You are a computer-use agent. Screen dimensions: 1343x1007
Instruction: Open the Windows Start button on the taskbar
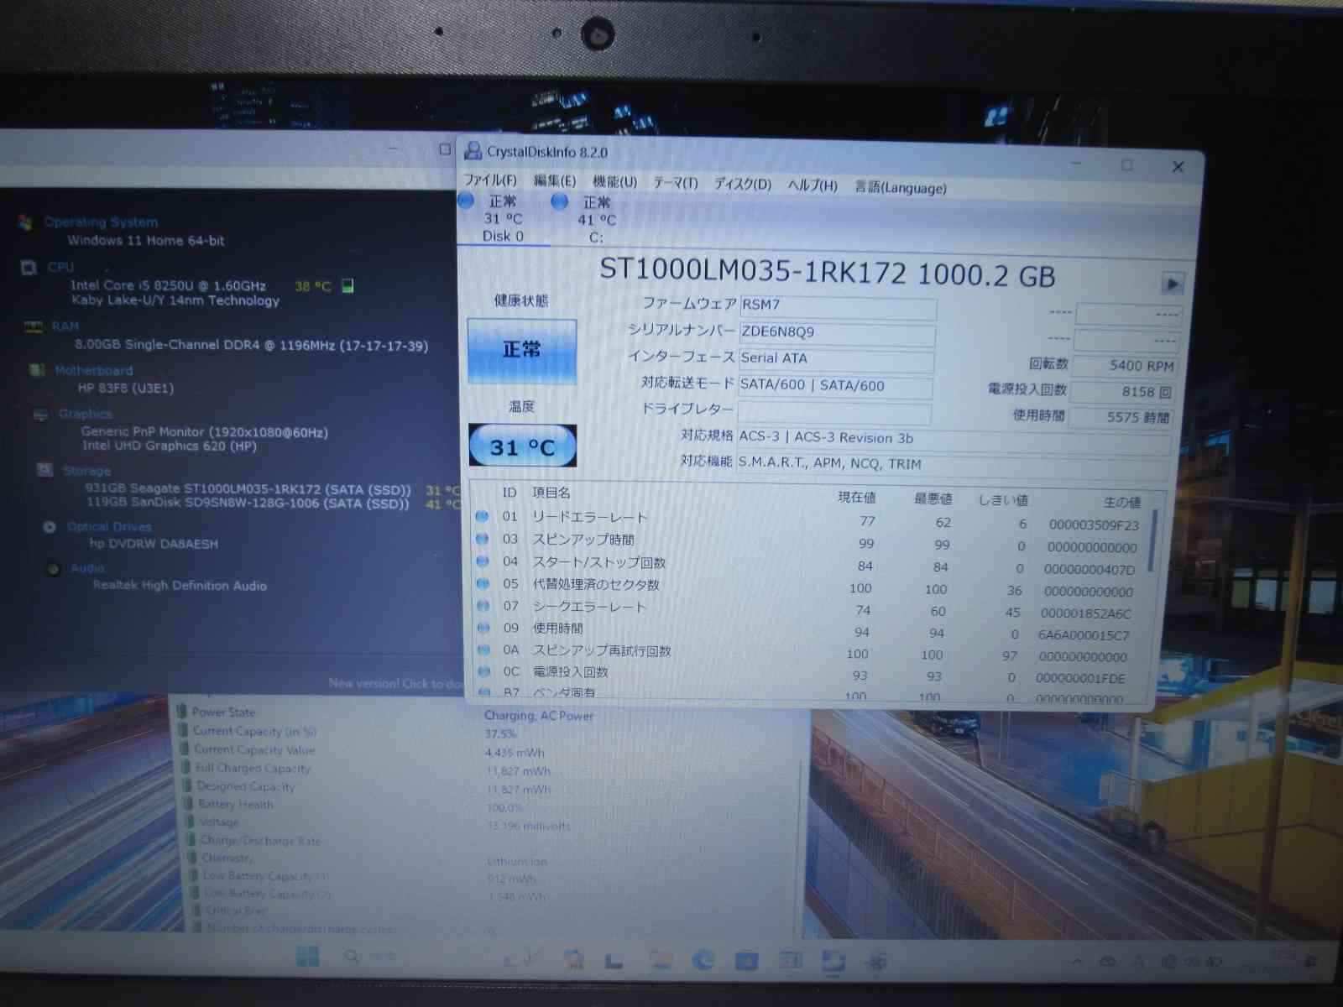(307, 956)
